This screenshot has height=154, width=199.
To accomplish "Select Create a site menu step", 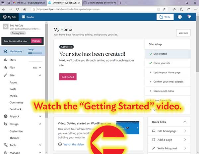I will pyautogui.click(x=168, y=91).
